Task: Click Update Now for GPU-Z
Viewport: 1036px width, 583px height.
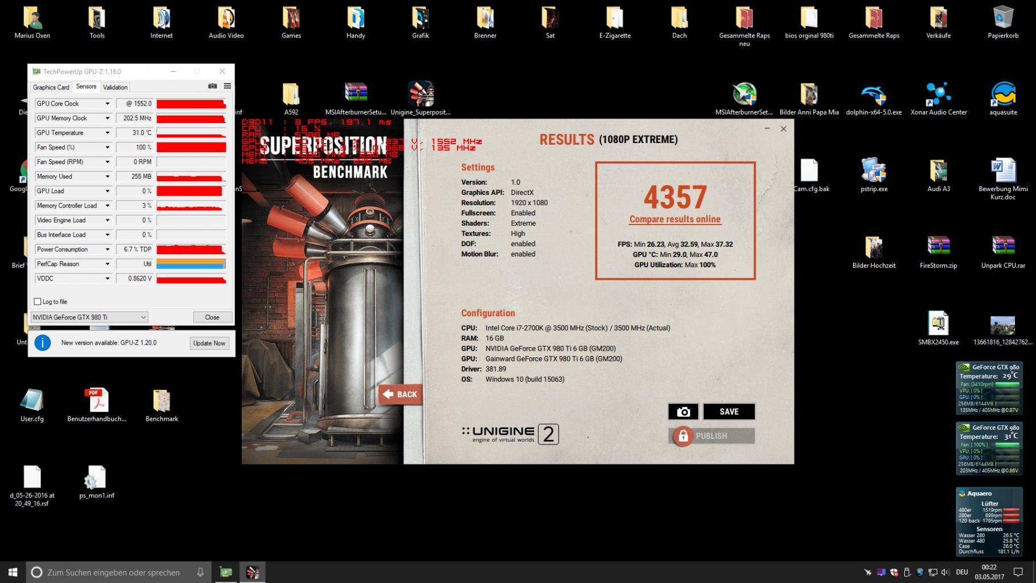Action: tap(209, 343)
